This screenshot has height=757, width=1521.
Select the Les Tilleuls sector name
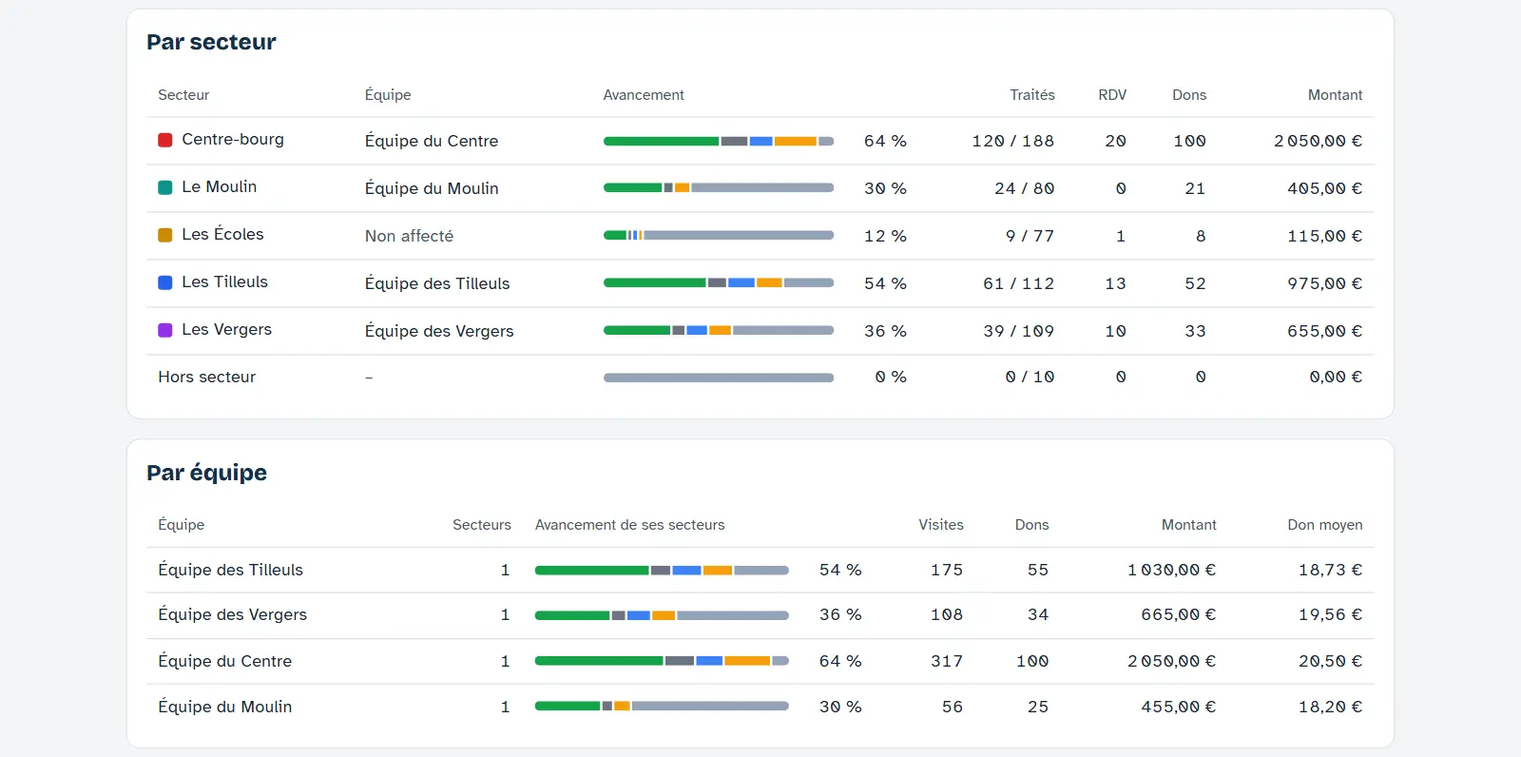pos(224,281)
